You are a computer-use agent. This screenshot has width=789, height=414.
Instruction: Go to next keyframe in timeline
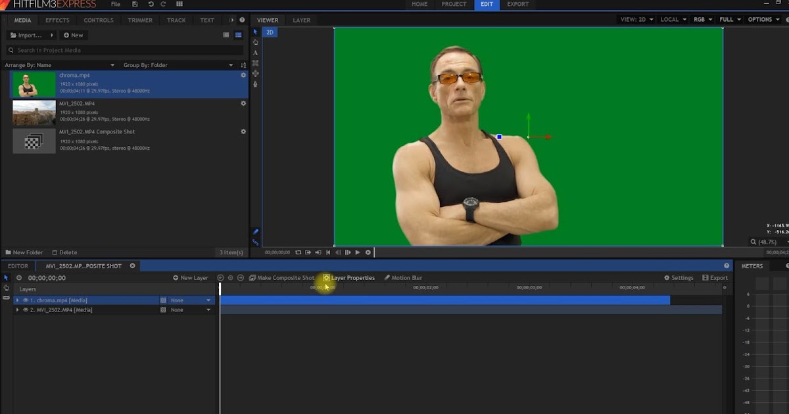[241, 278]
